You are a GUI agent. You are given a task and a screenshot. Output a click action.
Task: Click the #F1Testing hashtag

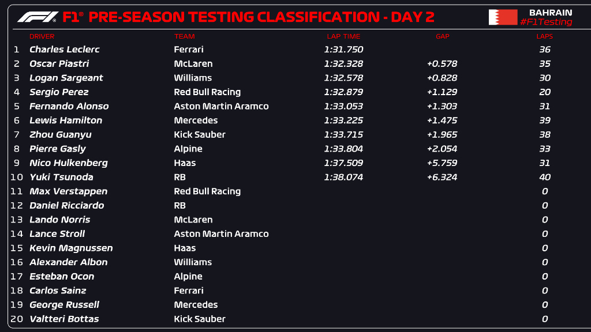[x=545, y=22]
